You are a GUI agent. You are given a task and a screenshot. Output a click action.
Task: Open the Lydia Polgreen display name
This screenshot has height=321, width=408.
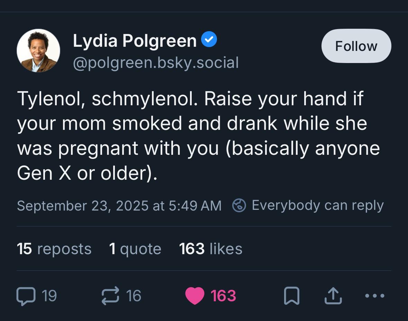[135, 41]
